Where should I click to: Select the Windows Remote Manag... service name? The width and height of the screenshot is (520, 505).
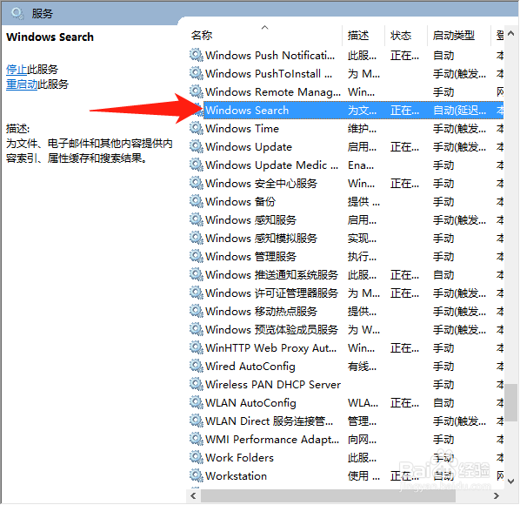click(273, 91)
